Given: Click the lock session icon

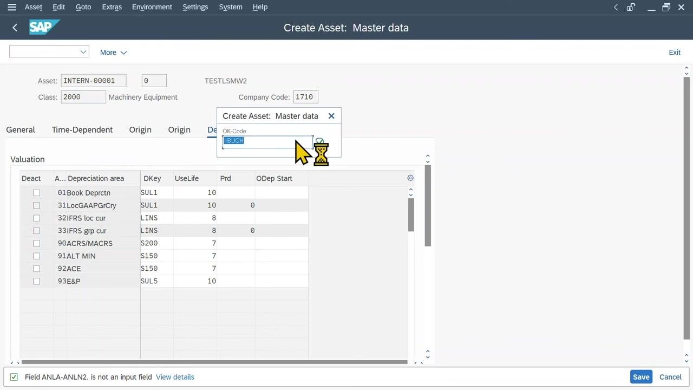Looking at the screenshot, I should [x=631, y=7].
